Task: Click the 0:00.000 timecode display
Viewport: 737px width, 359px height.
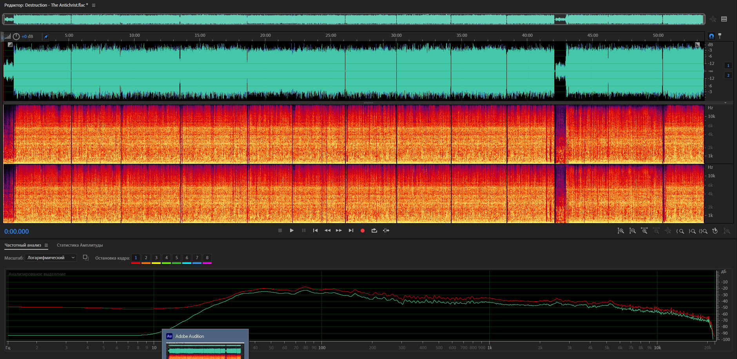Action: [16, 231]
